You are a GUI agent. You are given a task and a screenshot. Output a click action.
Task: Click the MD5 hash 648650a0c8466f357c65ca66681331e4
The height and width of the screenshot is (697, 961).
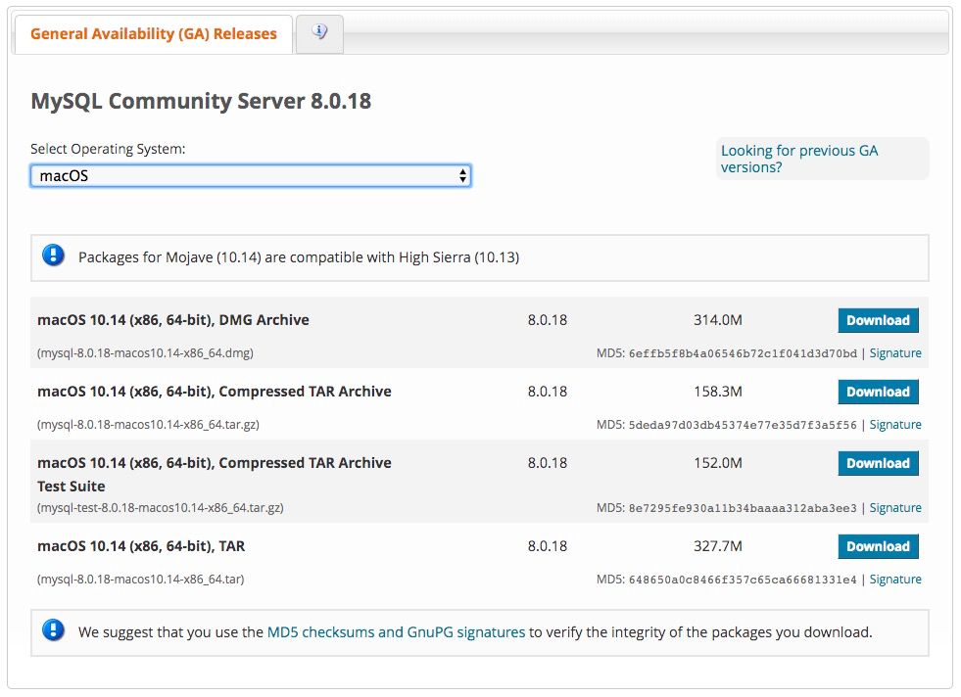(743, 580)
